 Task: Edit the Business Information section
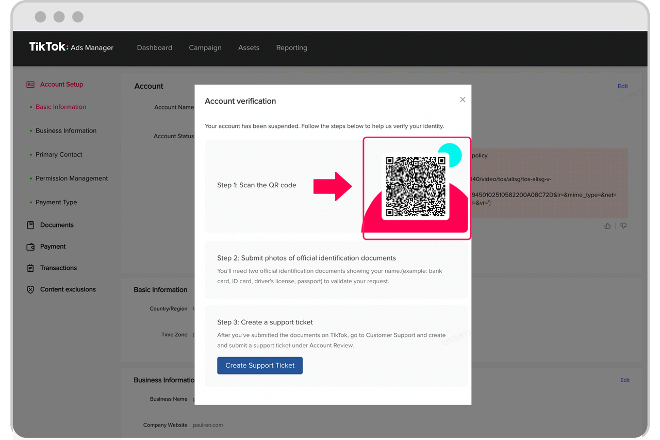(624, 380)
